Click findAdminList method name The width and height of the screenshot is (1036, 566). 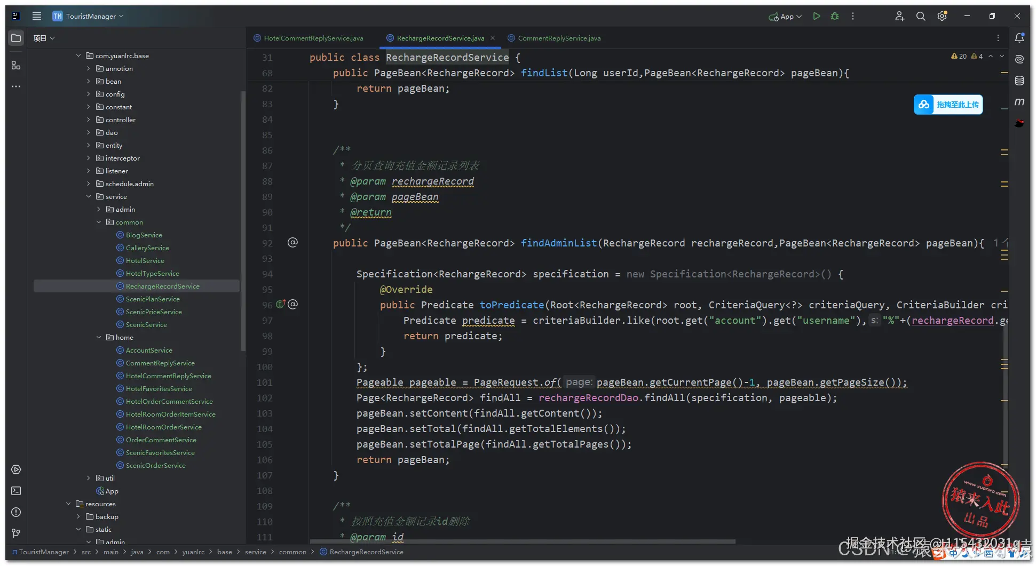click(x=558, y=243)
